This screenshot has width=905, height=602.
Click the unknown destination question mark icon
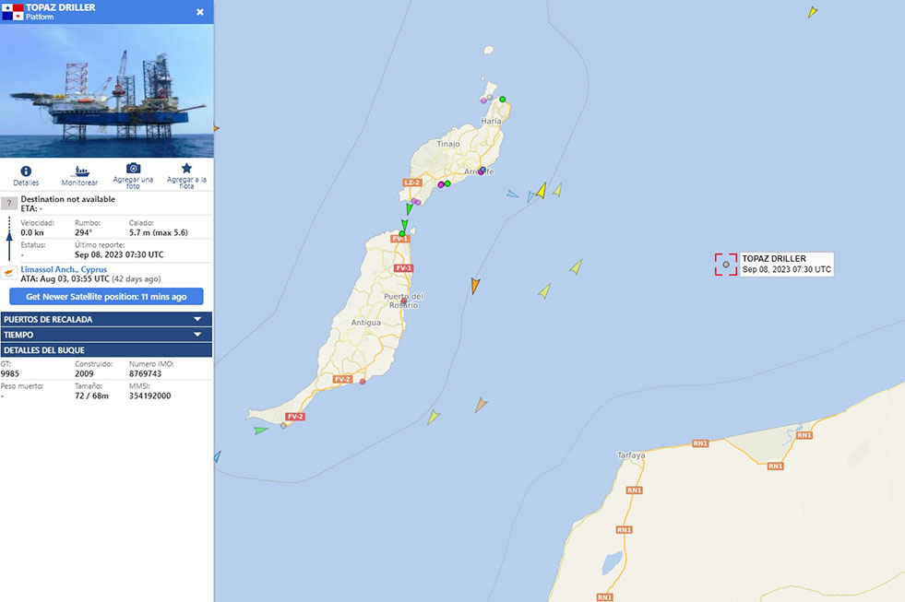[9, 203]
